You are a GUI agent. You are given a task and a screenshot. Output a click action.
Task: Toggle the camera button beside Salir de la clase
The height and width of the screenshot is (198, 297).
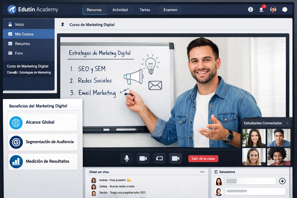(x=176, y=158)
